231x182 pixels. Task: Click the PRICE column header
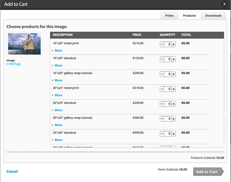pos(137,35)
